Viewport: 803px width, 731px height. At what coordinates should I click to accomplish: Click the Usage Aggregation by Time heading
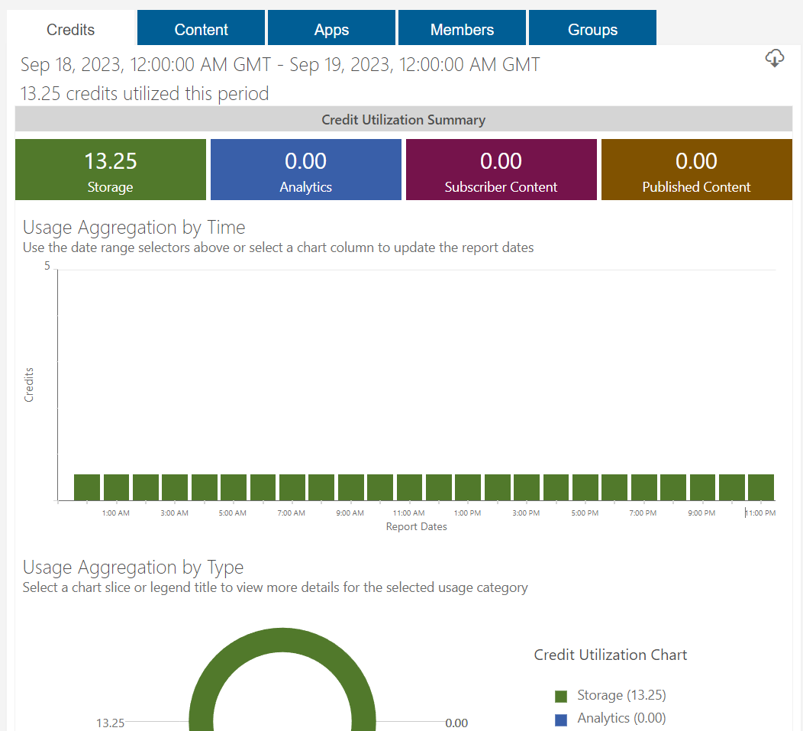point(134,227)
